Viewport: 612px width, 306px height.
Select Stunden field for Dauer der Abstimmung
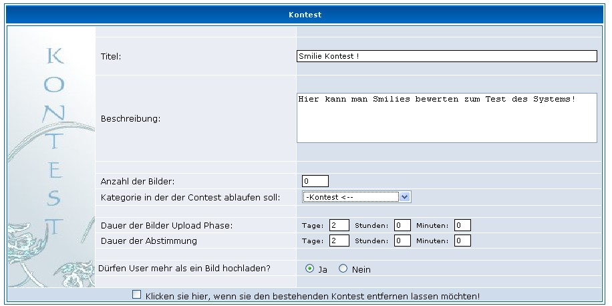[x=402, y=241]
